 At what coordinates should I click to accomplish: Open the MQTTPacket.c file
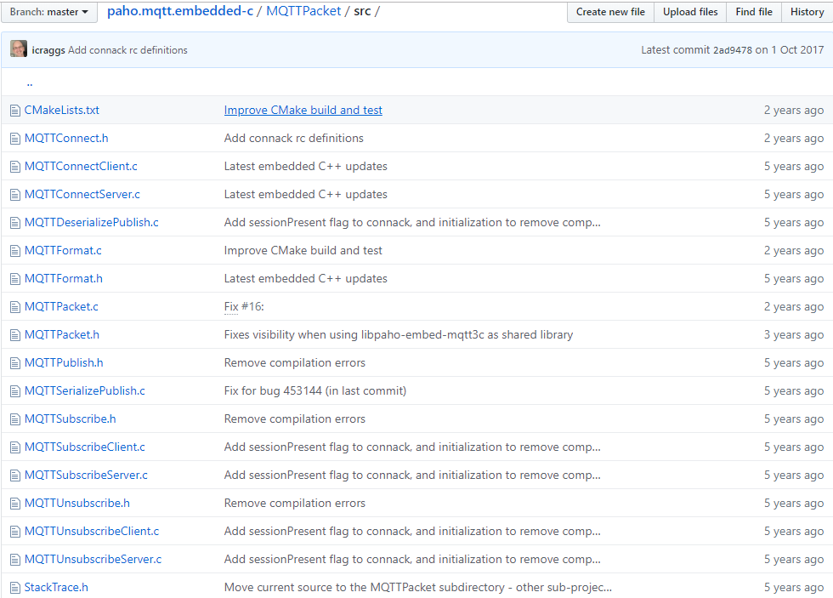[x=61, y=307]
